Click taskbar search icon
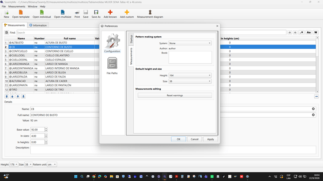The width and height of the screenshot is (323, 181). [82, 177]
